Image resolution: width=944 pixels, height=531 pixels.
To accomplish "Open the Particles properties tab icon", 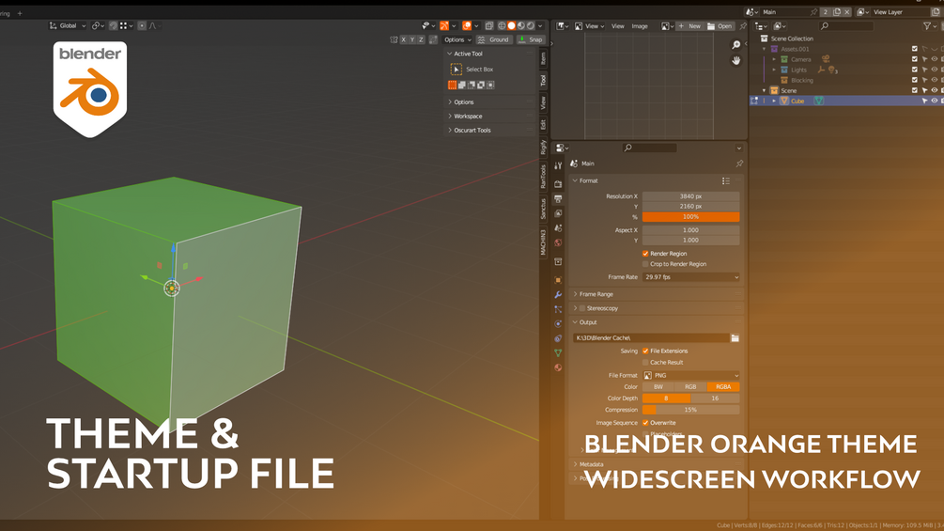I will click(558, 309).
